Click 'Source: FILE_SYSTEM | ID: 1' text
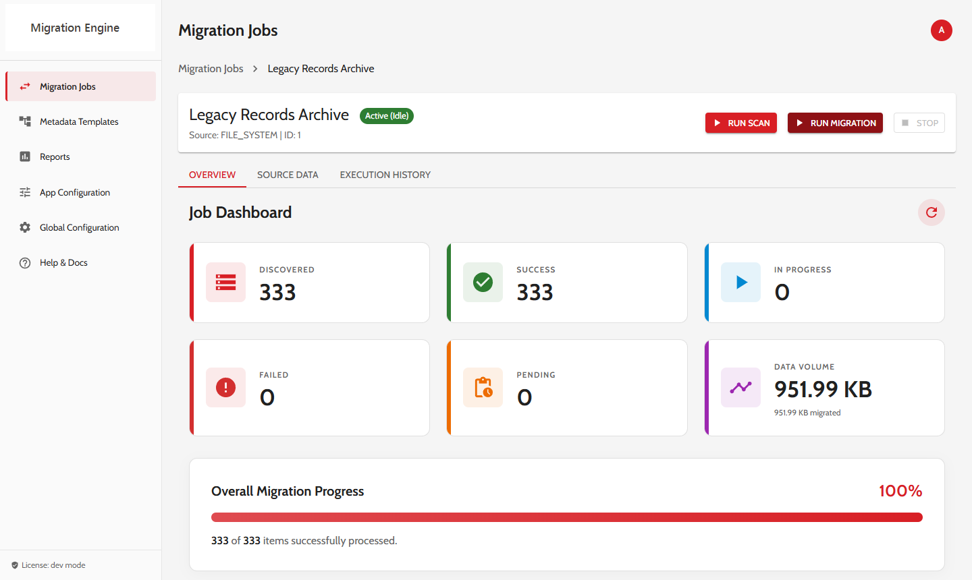 tap(245, 135)
